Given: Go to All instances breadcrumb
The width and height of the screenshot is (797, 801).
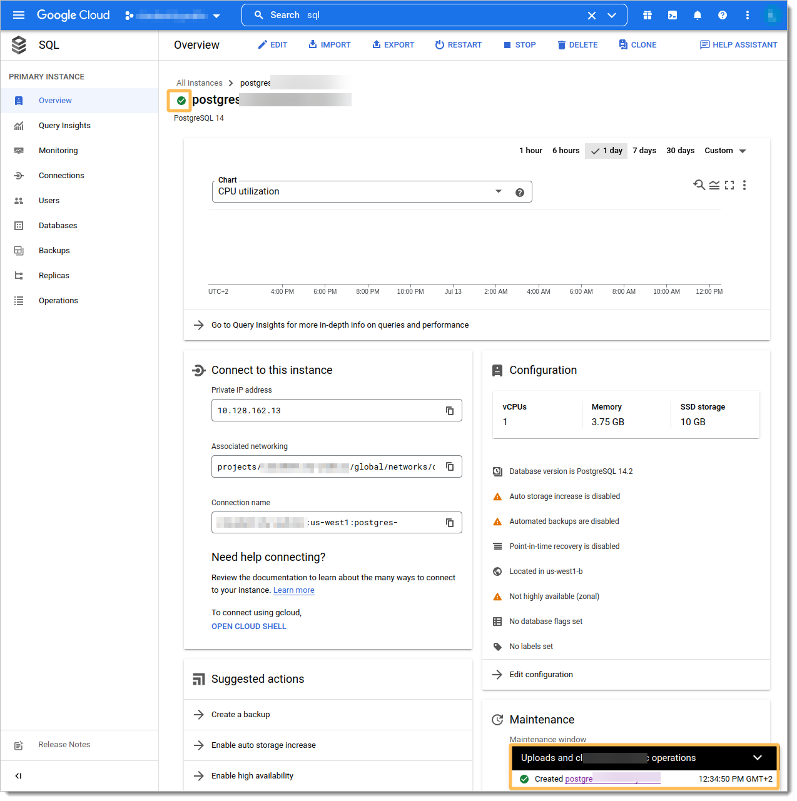Looking at the screenshot, I should (x=200, y=83).
